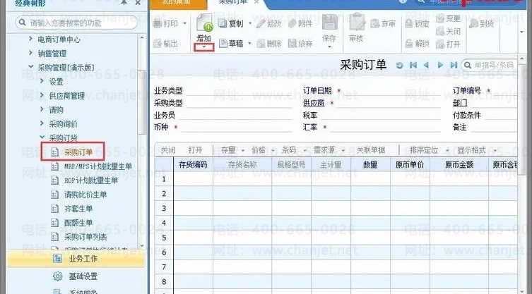This screenshot has height=294, width=532.
Task: Click the 附件 attachment icon
Action: (292, 23)
